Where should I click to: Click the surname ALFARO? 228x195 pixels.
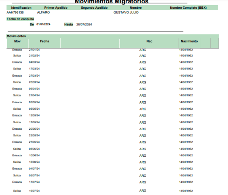43,13
